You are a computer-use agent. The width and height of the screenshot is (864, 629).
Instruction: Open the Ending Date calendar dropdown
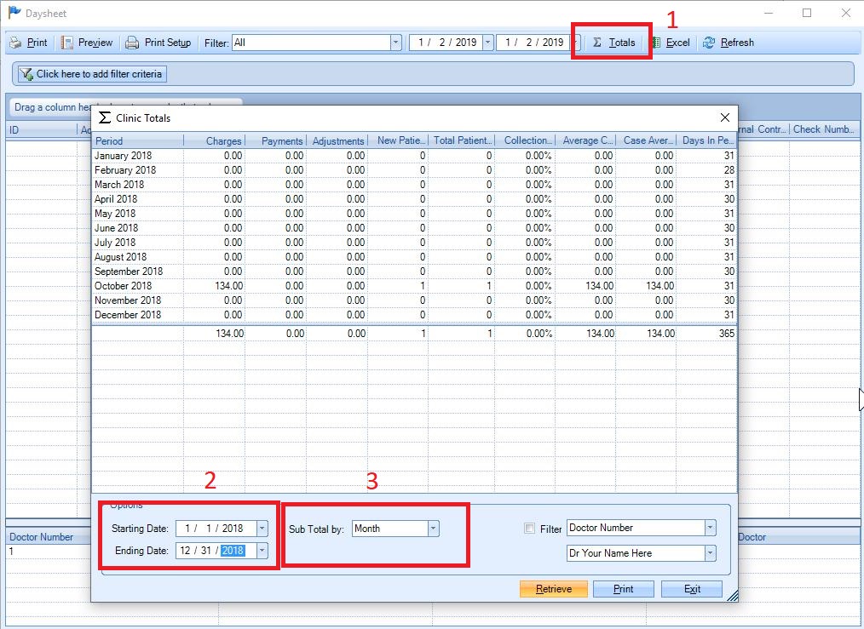point(261,550)
